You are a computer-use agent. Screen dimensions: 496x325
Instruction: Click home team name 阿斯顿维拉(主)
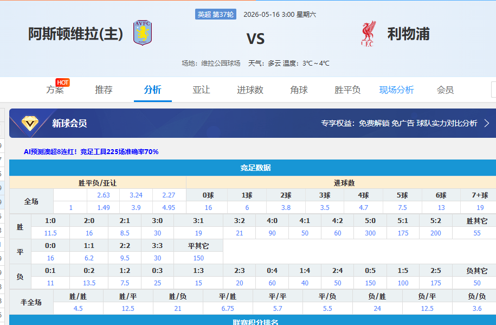tap(75, 34)
